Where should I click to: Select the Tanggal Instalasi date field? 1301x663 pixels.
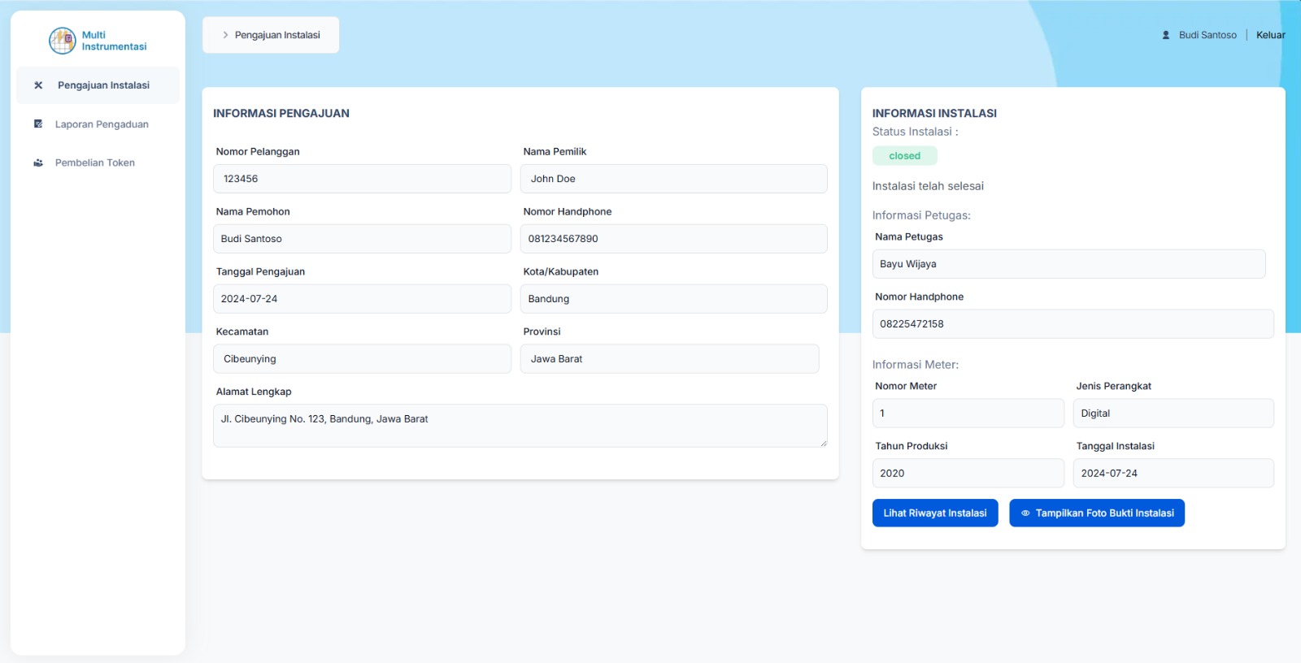click(x=1173, y=474)
